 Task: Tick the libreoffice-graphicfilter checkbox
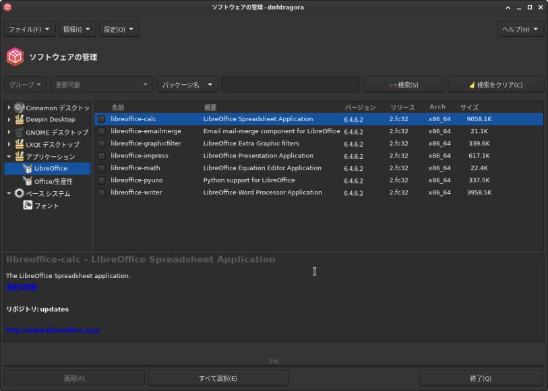[x=101, y=143]
